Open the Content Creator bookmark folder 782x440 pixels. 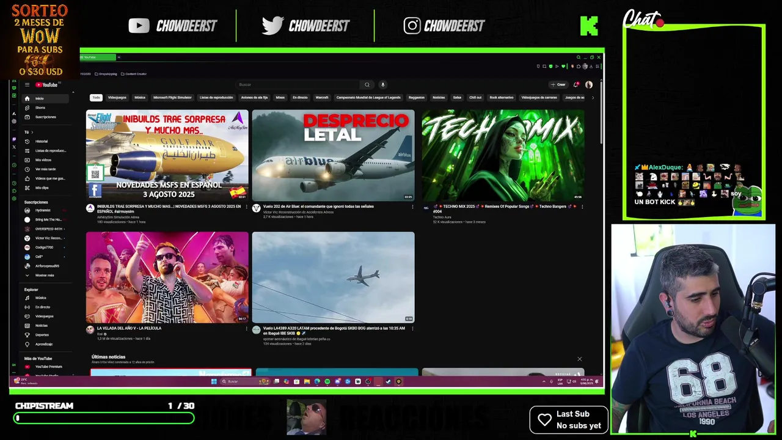click(134, 74)
